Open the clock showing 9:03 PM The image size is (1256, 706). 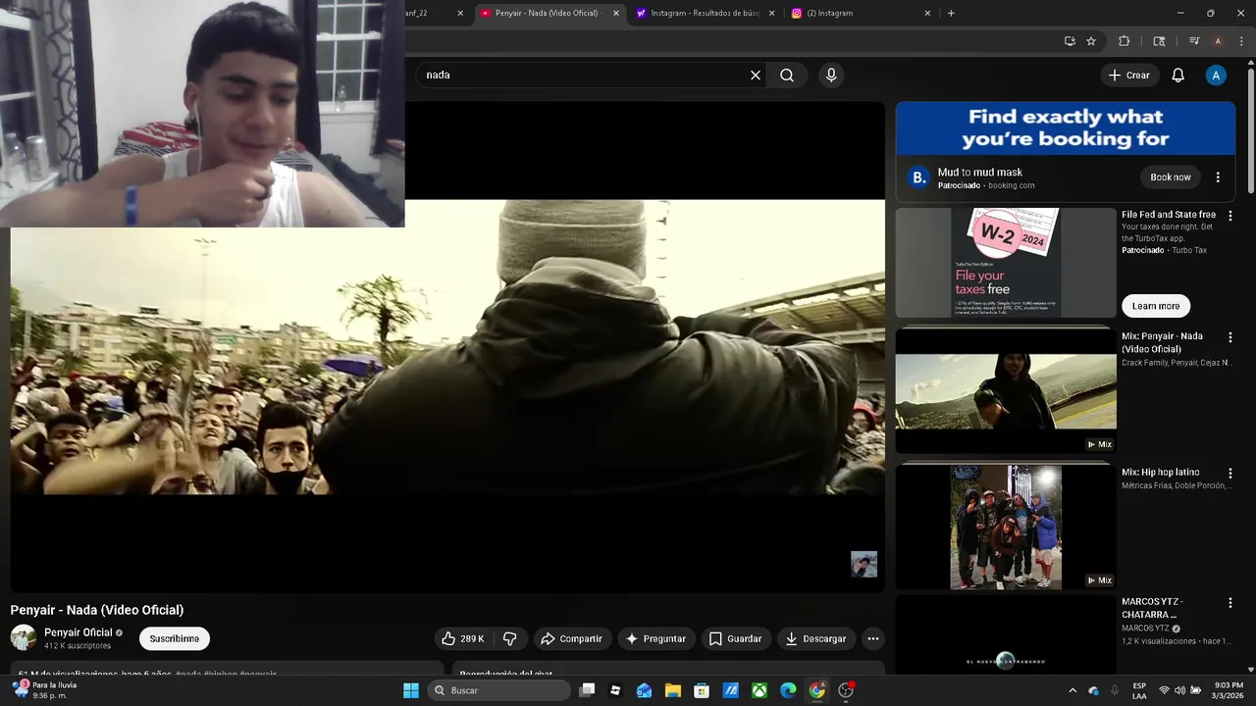click(x=1229, y=690)
